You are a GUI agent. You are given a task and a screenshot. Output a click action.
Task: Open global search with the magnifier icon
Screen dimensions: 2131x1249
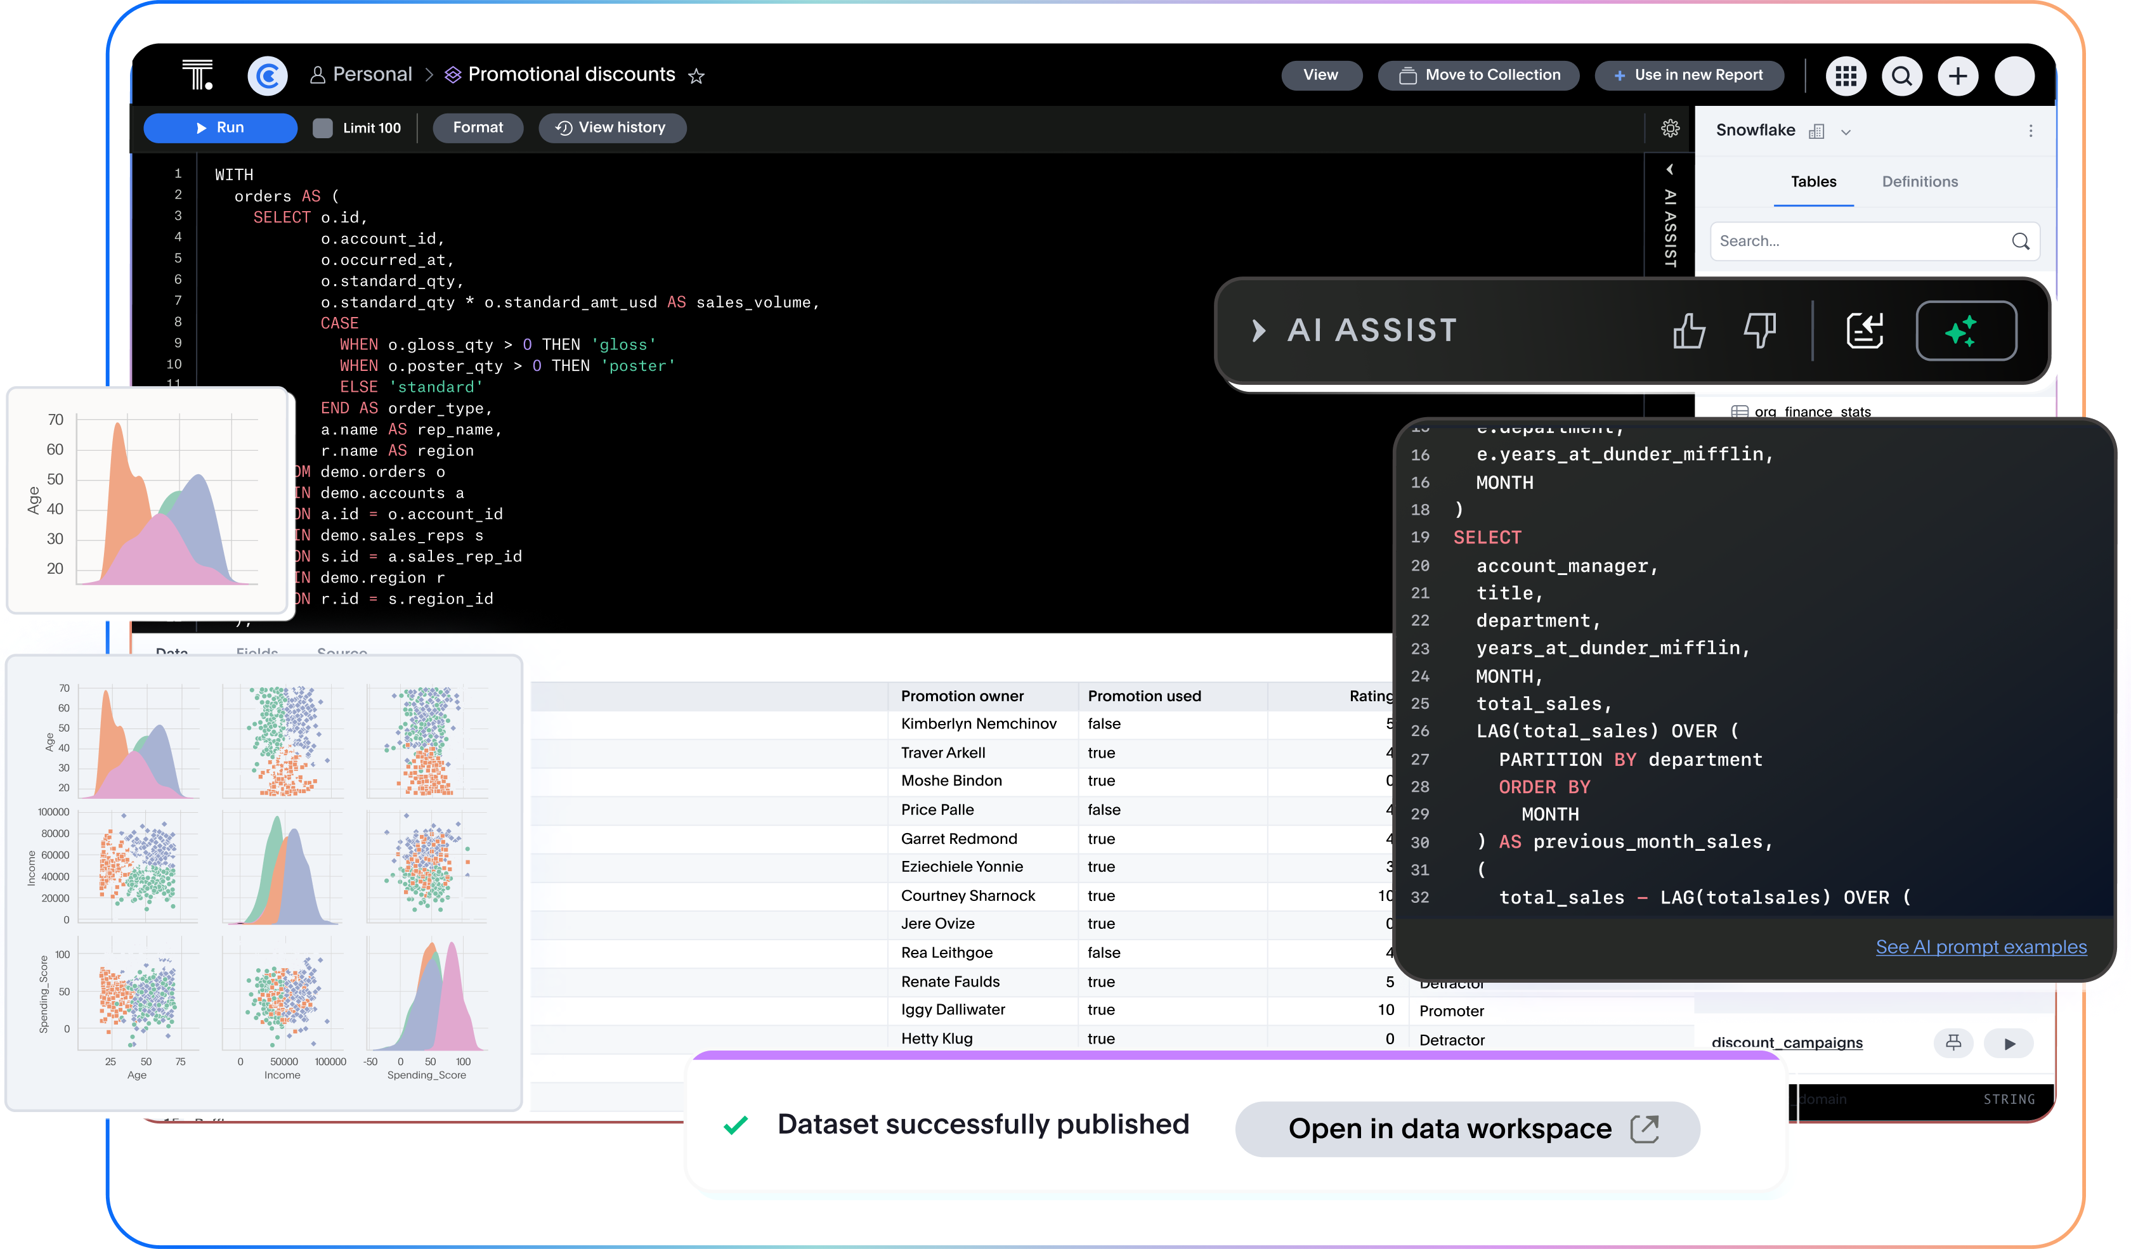tap(1902, 75)
